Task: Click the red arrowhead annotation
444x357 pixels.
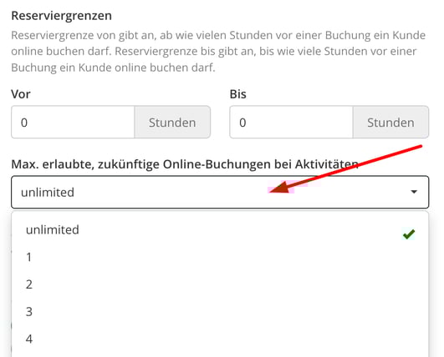Action: pos(279,188)
